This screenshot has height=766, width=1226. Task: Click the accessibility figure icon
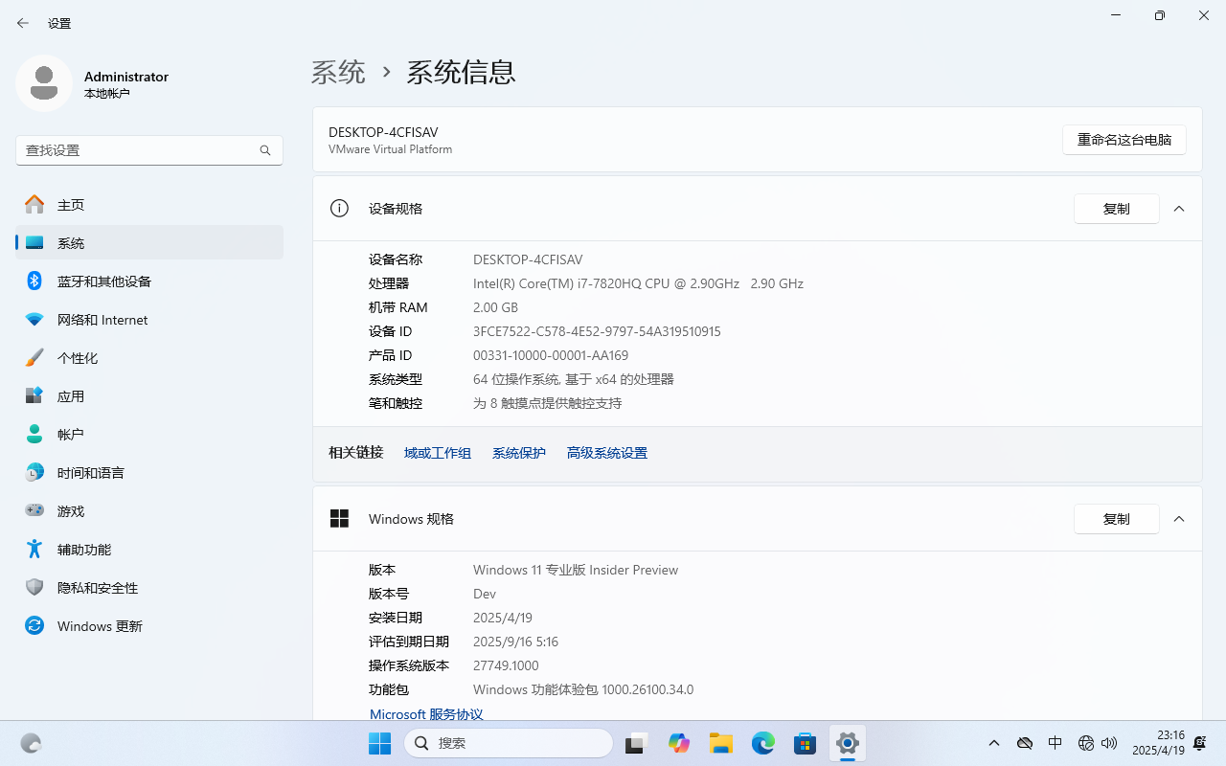coord(34,550)
